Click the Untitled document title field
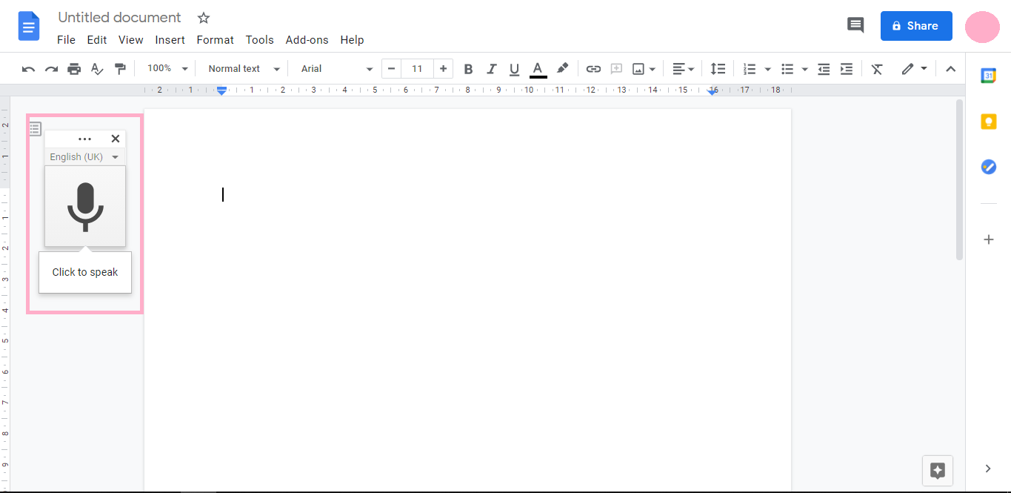Viewport: 1011px width, 493px height. coord(119,17)
